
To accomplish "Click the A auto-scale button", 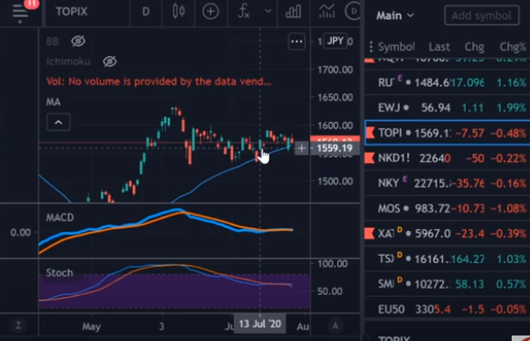I will point(336,325).
